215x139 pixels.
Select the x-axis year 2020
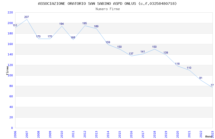coord(178,134)
